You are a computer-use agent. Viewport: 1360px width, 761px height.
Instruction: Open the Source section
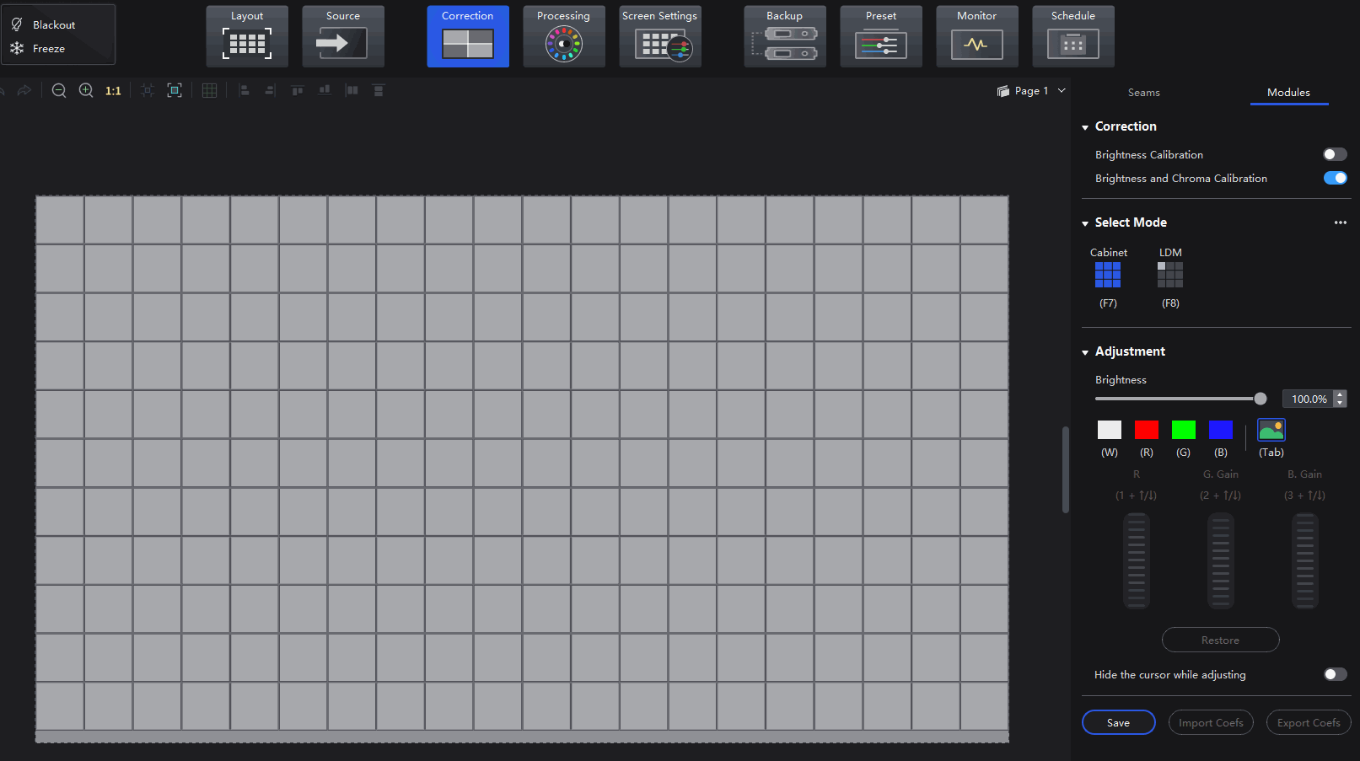343,36
